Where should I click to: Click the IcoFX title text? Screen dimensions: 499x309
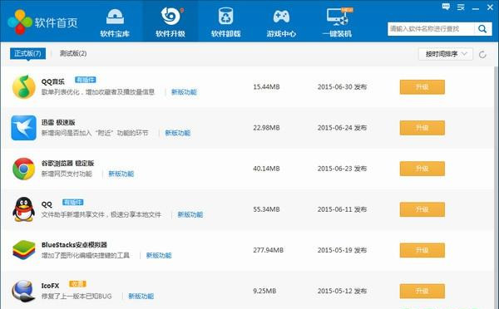coord(50,286)
